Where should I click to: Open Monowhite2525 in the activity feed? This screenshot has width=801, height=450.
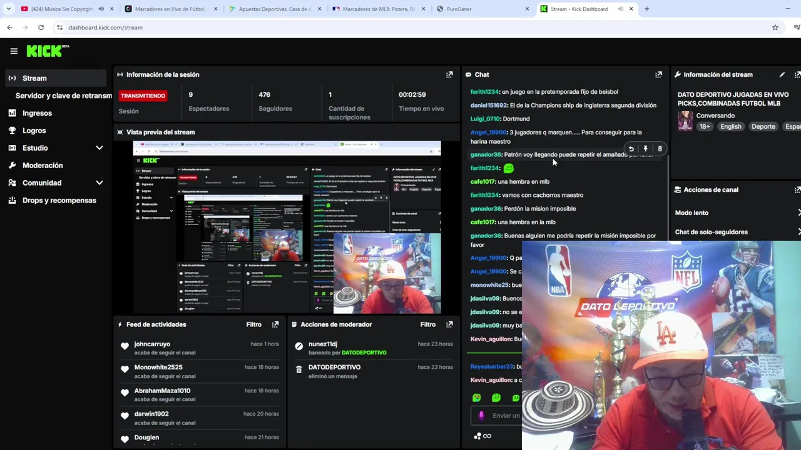pos(158,367)
